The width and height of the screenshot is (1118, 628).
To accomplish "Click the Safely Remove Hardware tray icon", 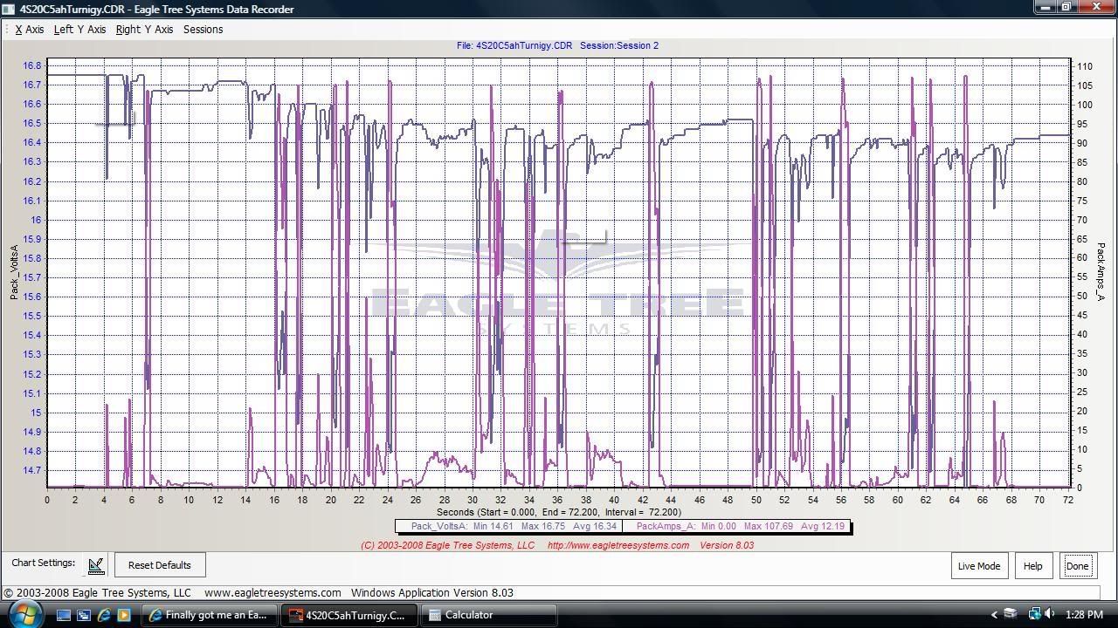I will [x=1011, y=614].
